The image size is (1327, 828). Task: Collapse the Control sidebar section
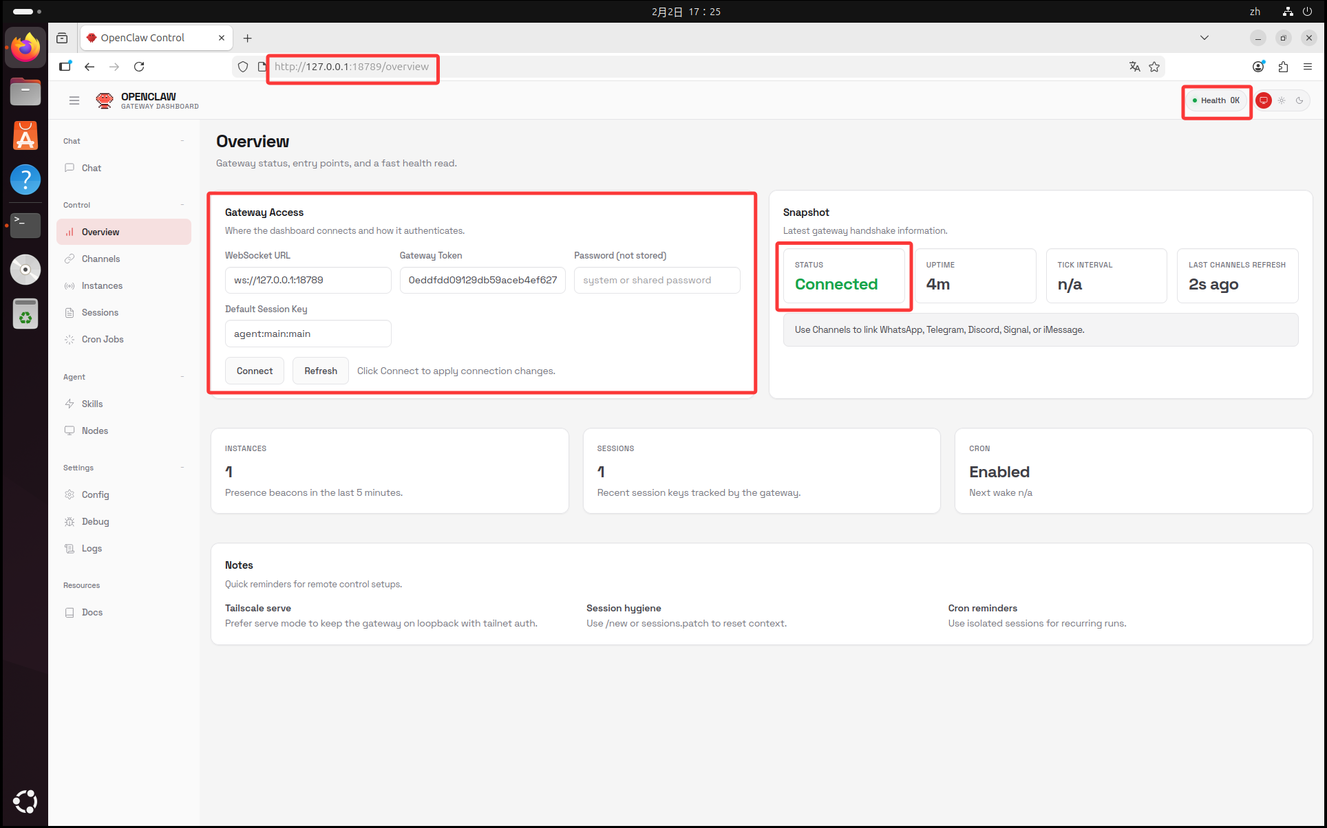(x=182, y=205)
